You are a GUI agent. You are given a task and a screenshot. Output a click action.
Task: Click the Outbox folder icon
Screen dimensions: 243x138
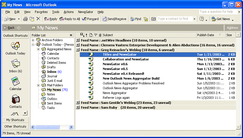pyautogui.click(x=44, y=99)
